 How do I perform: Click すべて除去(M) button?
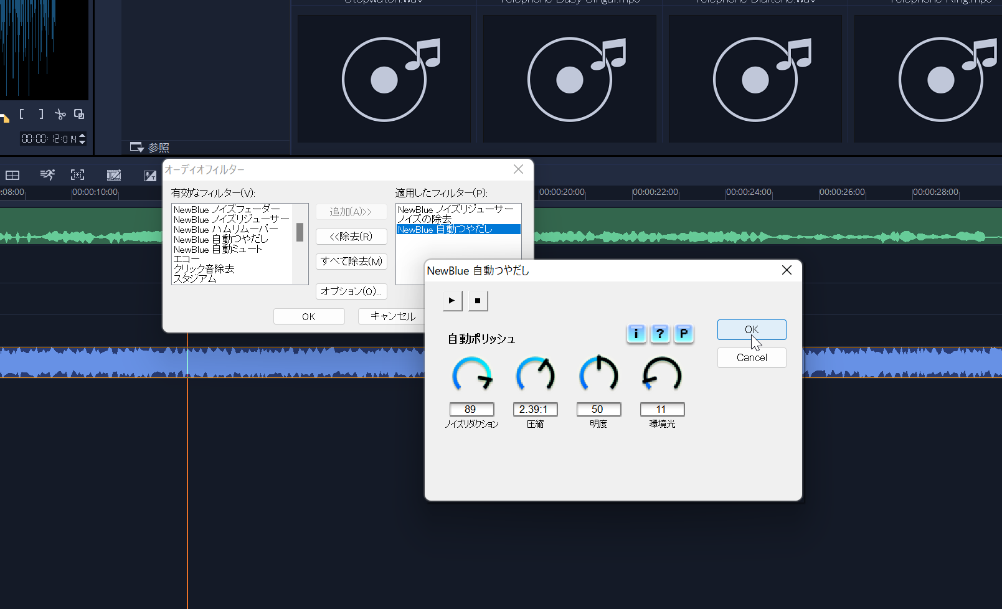click(351, 262)
